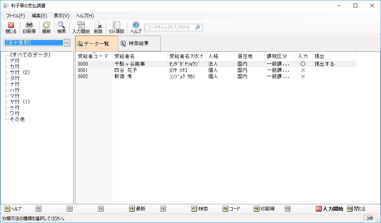381x223 pixels.
Task: Start entry with the 入力開始 icon
Action: 81,28
